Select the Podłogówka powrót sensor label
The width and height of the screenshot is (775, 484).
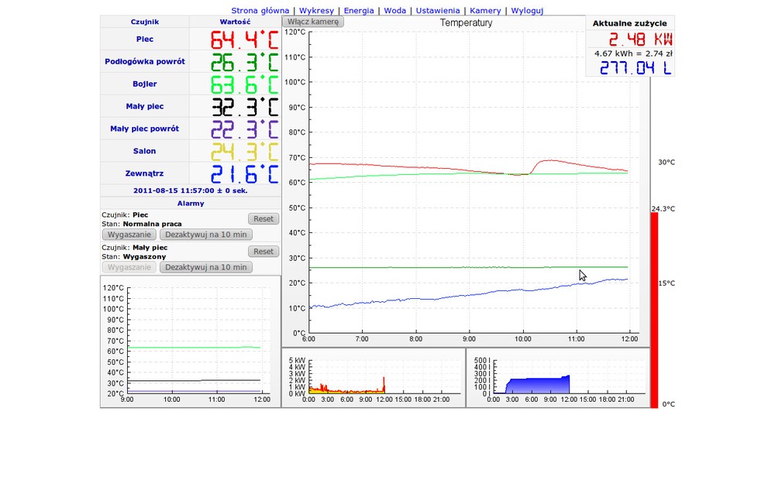pos(145,61)
